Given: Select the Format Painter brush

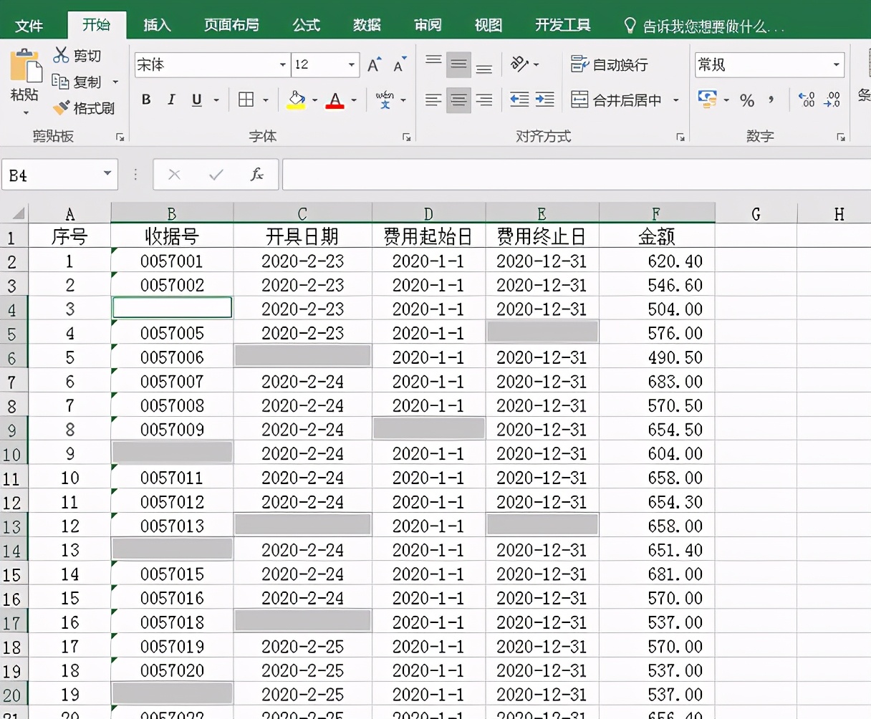Looking at the screenshot, I should [x=84, y=108].
